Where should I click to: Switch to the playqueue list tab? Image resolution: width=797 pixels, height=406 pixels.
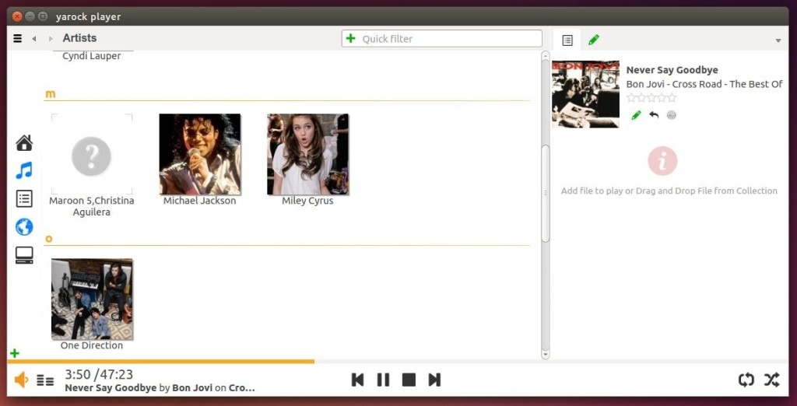click(x=567, y=40)
